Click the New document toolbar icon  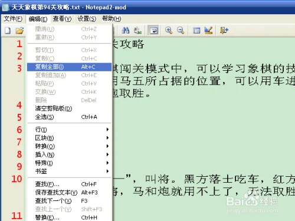(x=8, y=31)
